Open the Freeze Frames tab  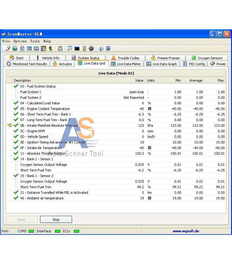[x=165, y=58]
